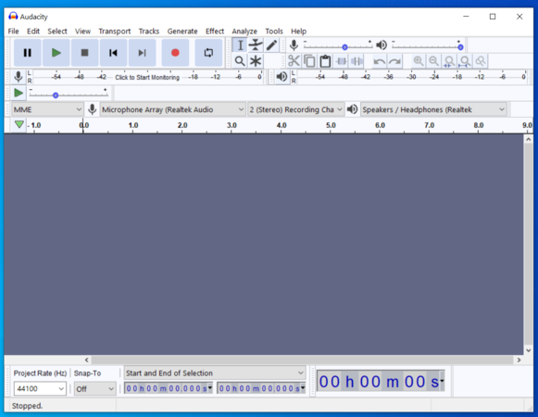Toggle the Loop playback button

[x=208, y=53]
